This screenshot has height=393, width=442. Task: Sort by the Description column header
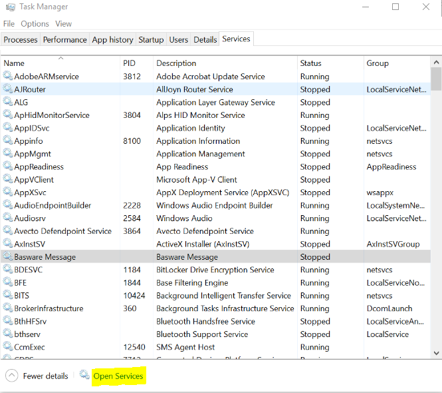pyautogui.click(x=225, y=63)
